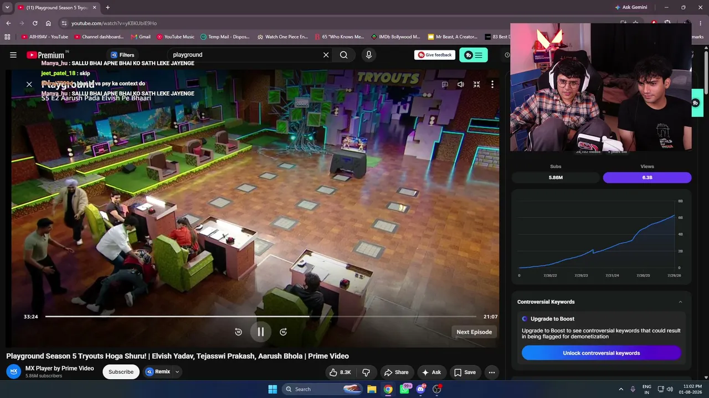
Task: Seek on the video progress bar
Action: coord(260,317)
